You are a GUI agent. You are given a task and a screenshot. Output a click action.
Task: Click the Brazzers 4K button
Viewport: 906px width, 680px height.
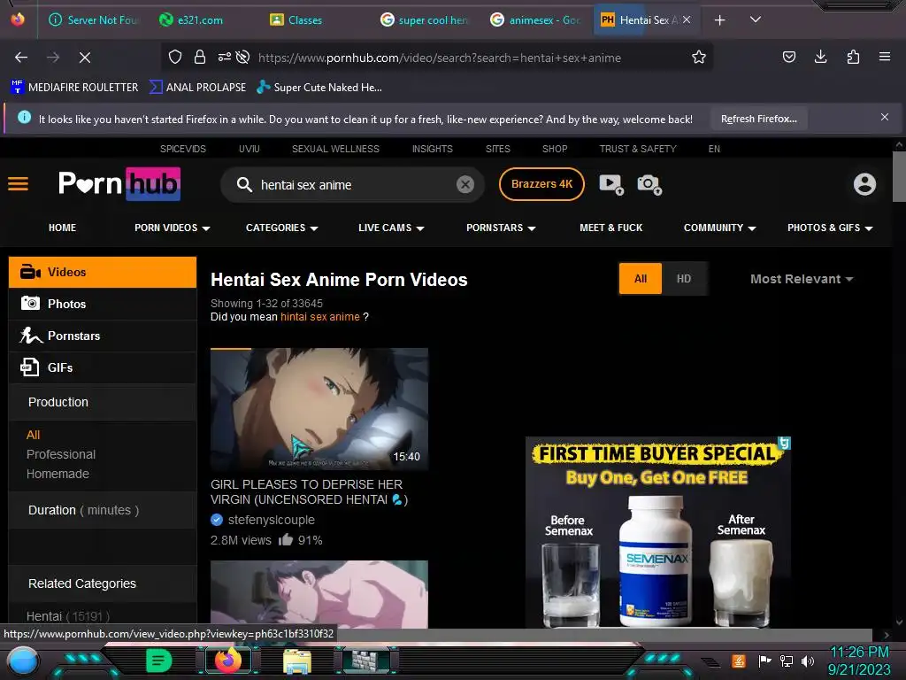(541, 184)
